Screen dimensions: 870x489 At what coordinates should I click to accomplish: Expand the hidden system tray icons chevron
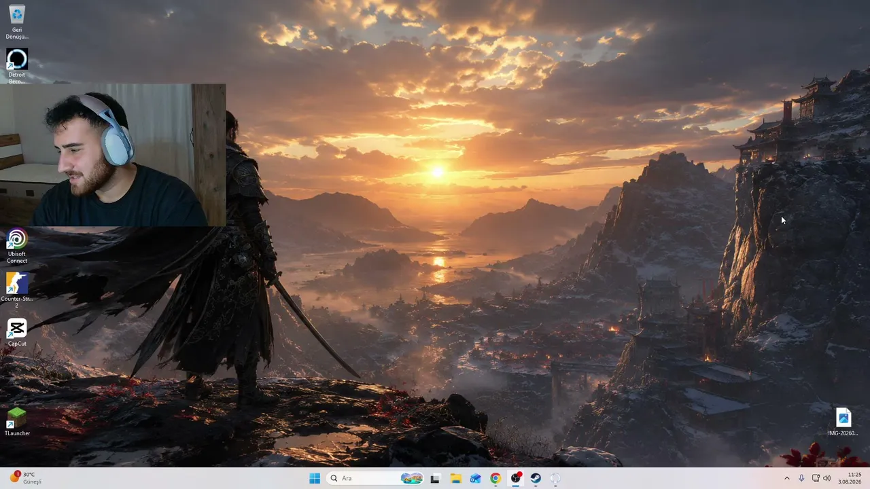pyautogui.click(x=787, y=478)
